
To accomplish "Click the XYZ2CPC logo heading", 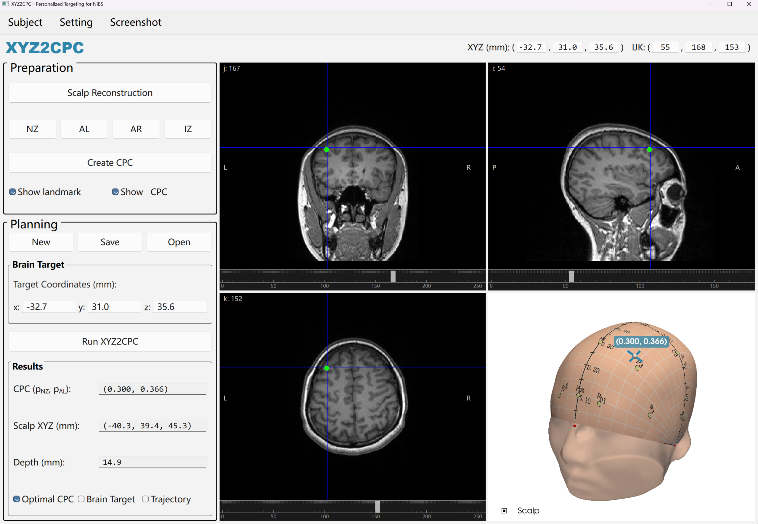I will point(45,48).
